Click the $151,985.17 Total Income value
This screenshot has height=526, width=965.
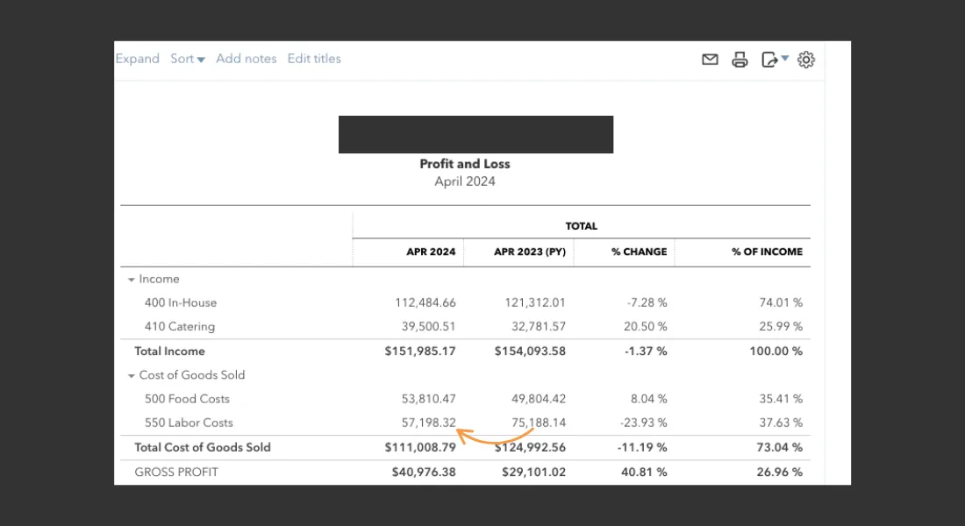tap(420, 352)
